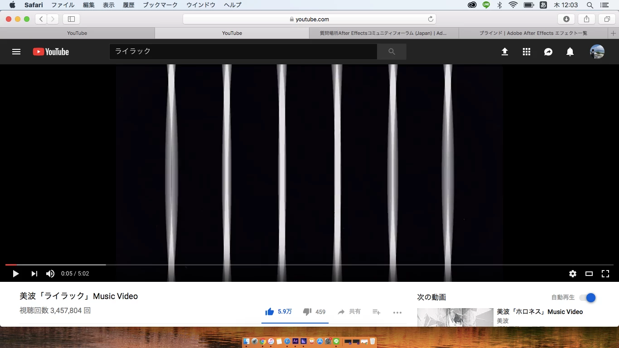The width and height of the screenshot is (619, 348).
Task: Open Finder from the Dock
Action: [247, 341]
